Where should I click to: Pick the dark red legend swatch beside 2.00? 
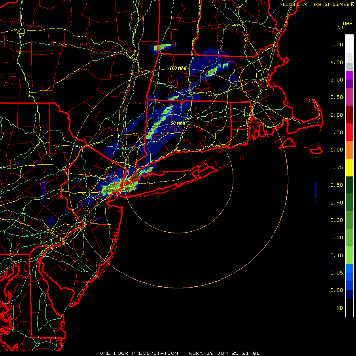point(349,115)
